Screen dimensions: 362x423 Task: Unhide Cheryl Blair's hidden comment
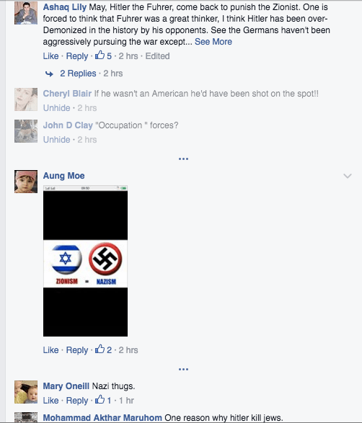(x=57, y=108)
